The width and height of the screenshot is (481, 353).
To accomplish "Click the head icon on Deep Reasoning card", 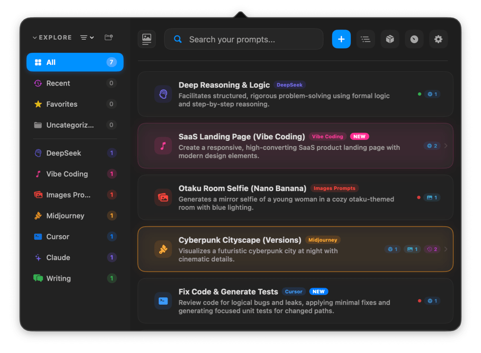I will pyautogui.click(x=163, y=94).
